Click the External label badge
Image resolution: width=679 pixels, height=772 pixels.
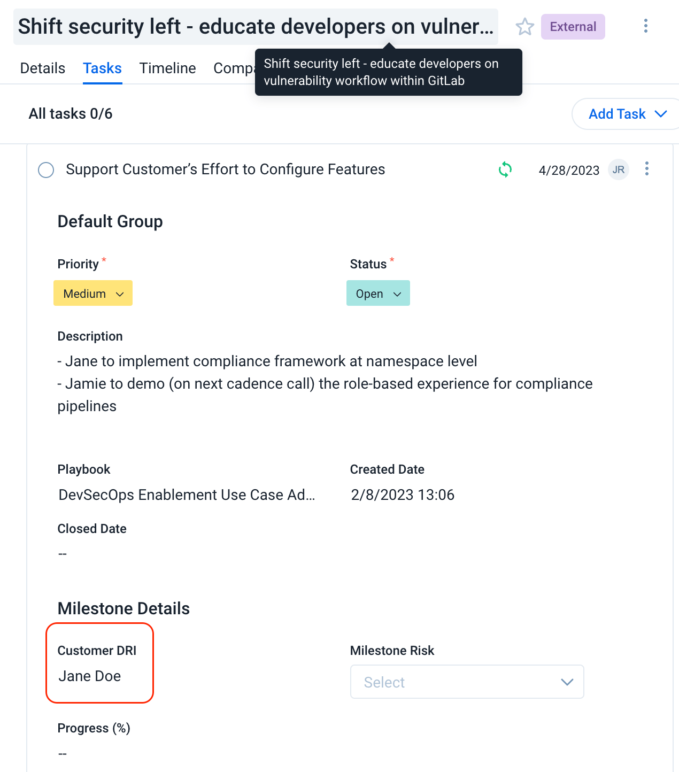(x=573, y=27)
